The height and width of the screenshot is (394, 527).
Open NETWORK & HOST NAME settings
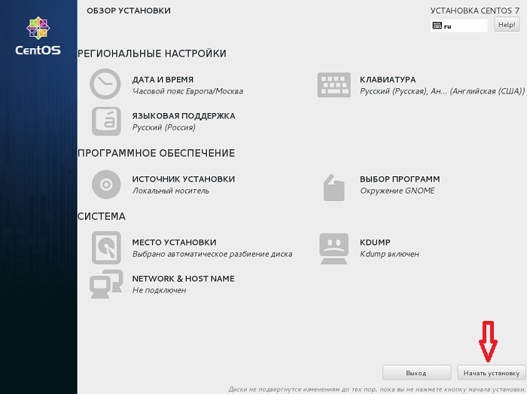(183, 279)
